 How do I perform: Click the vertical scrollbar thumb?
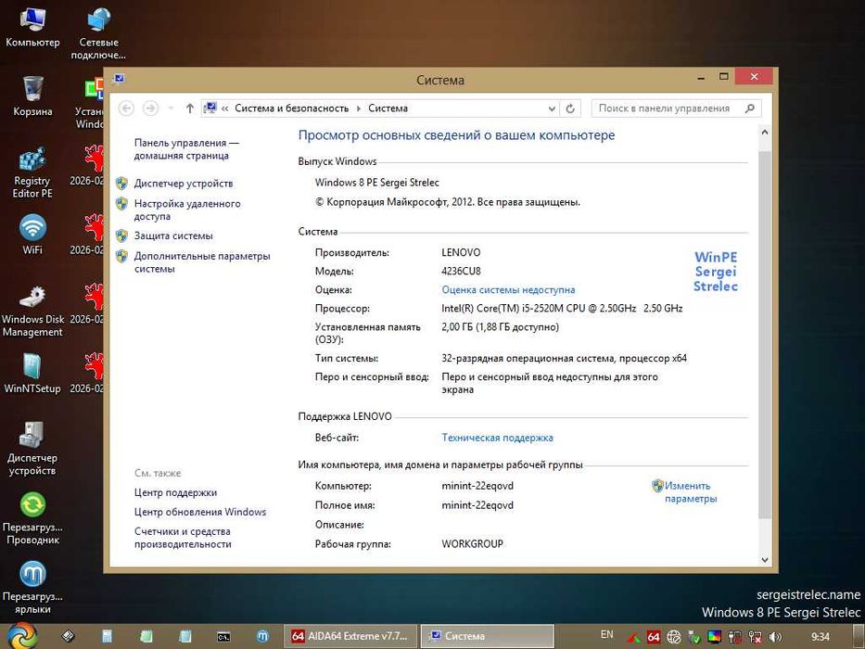765,334
